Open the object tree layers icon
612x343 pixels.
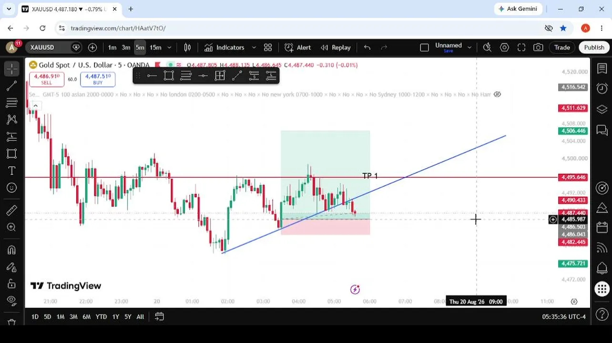click(602, 110)
